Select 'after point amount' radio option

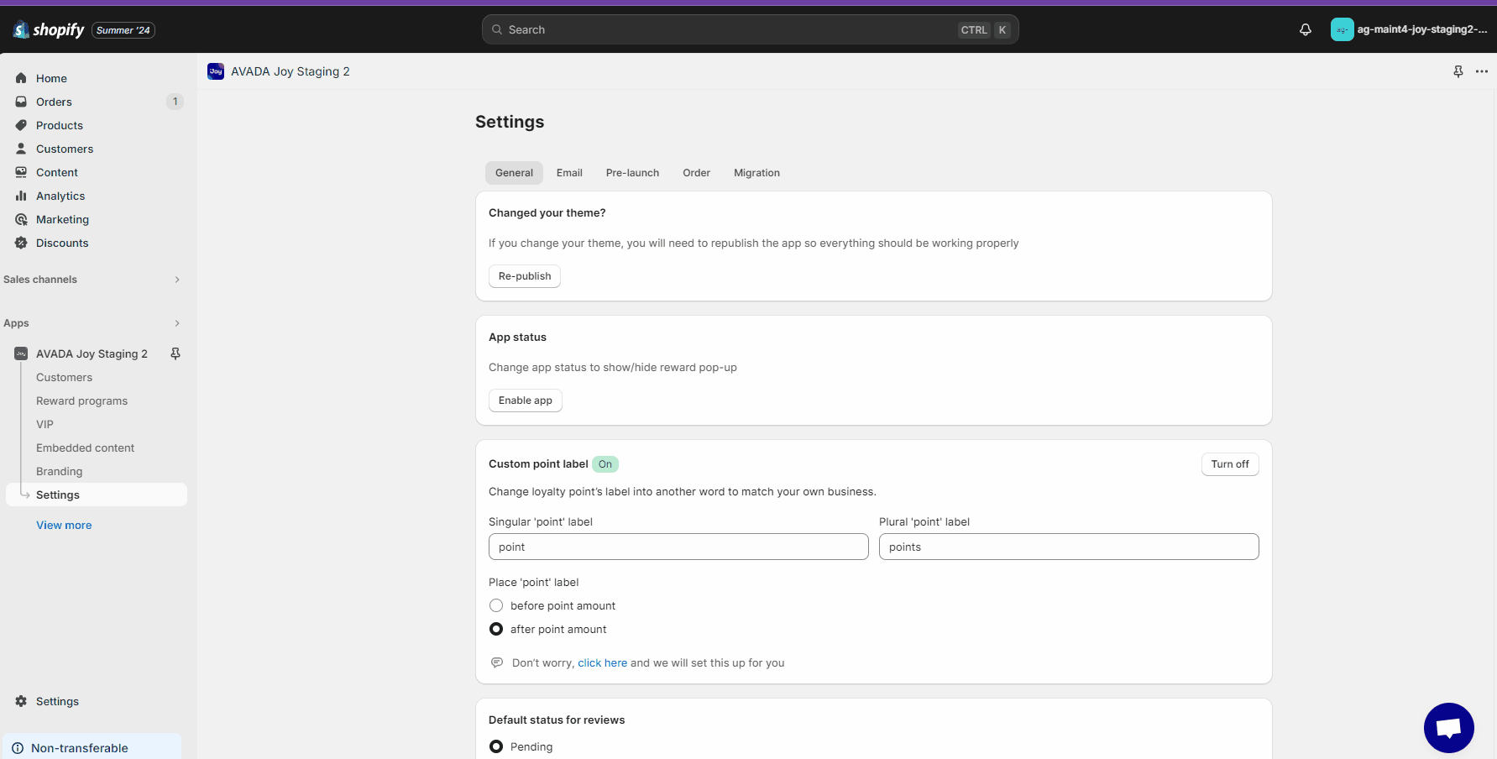[496, 629]
